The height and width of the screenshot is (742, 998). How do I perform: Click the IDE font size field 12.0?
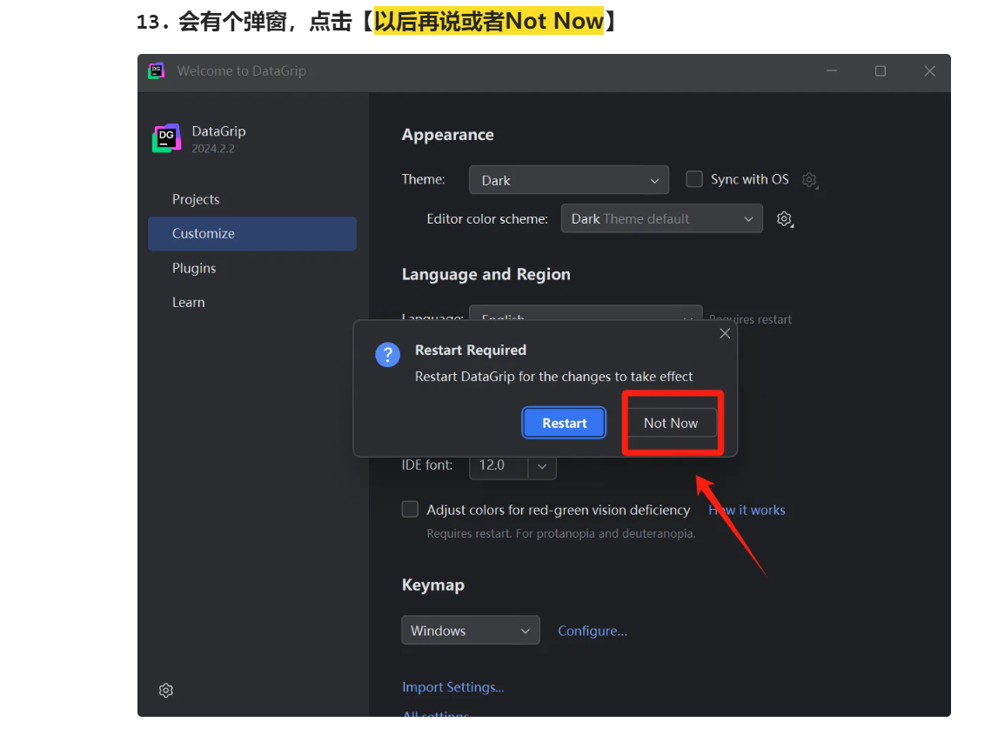[499, 465]
